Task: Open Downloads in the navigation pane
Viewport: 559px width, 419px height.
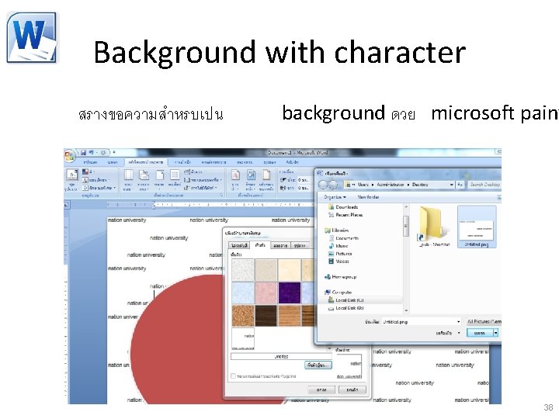Action: (343, 207)
